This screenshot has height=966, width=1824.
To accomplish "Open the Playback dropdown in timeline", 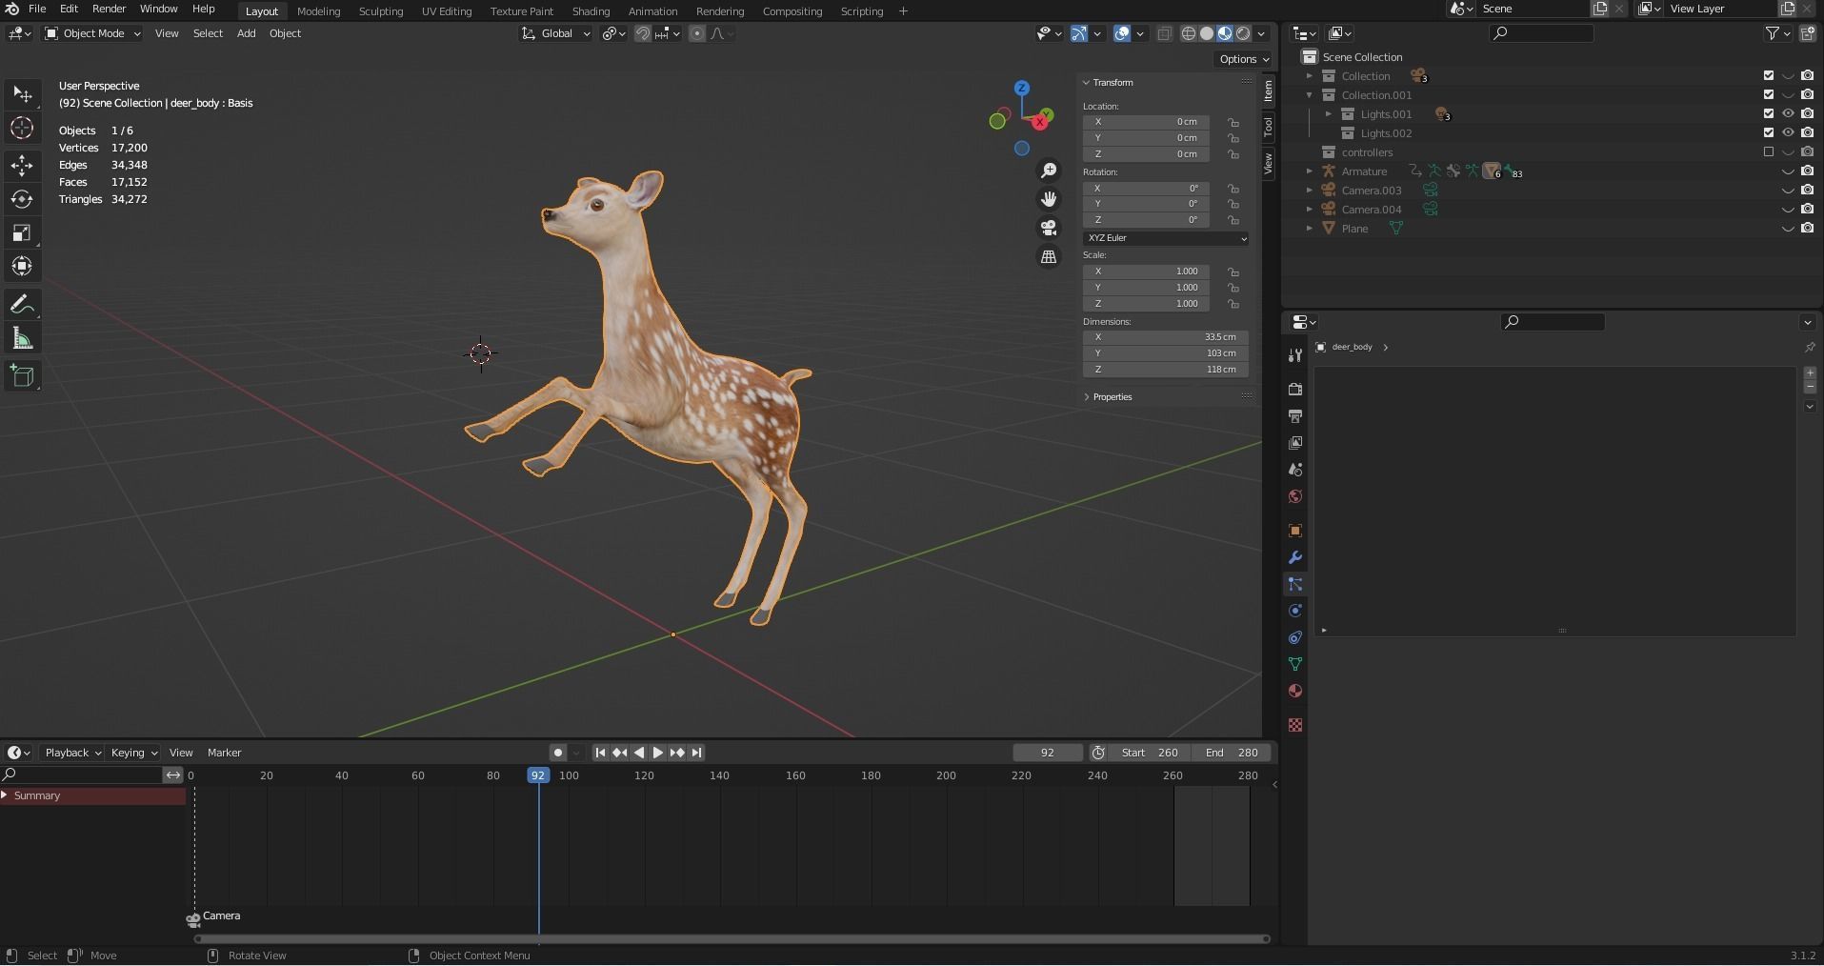I will click(x=72, y=753).
